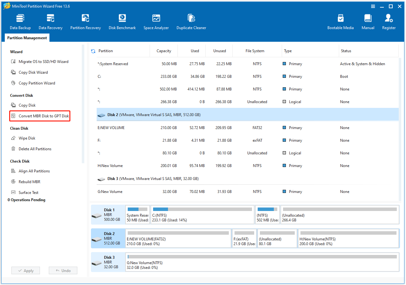Select the E:NEW VOLUME partition row

[248, 128]
